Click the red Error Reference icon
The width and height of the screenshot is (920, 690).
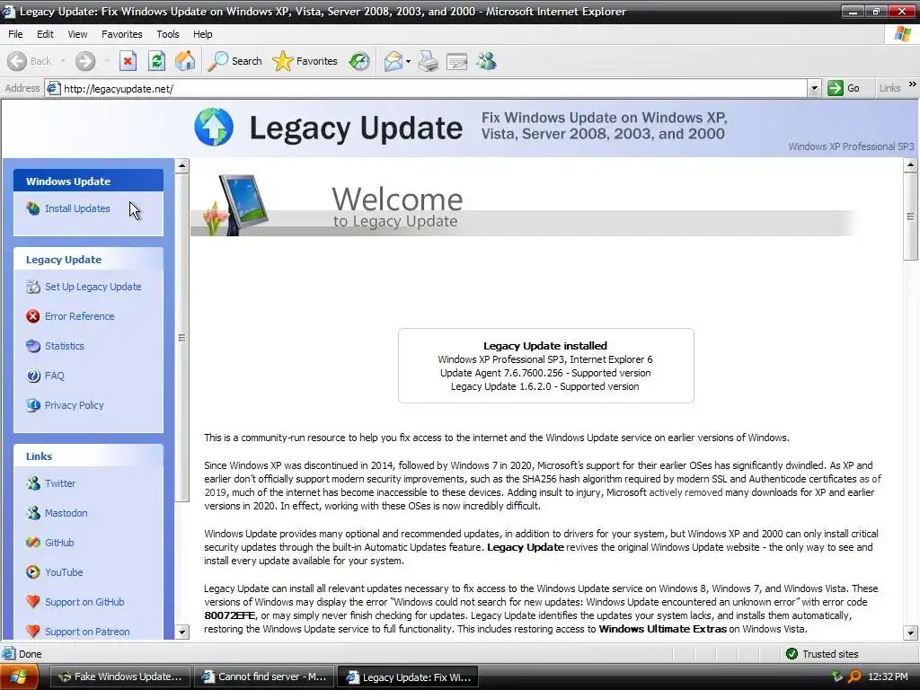coord(33,316)
